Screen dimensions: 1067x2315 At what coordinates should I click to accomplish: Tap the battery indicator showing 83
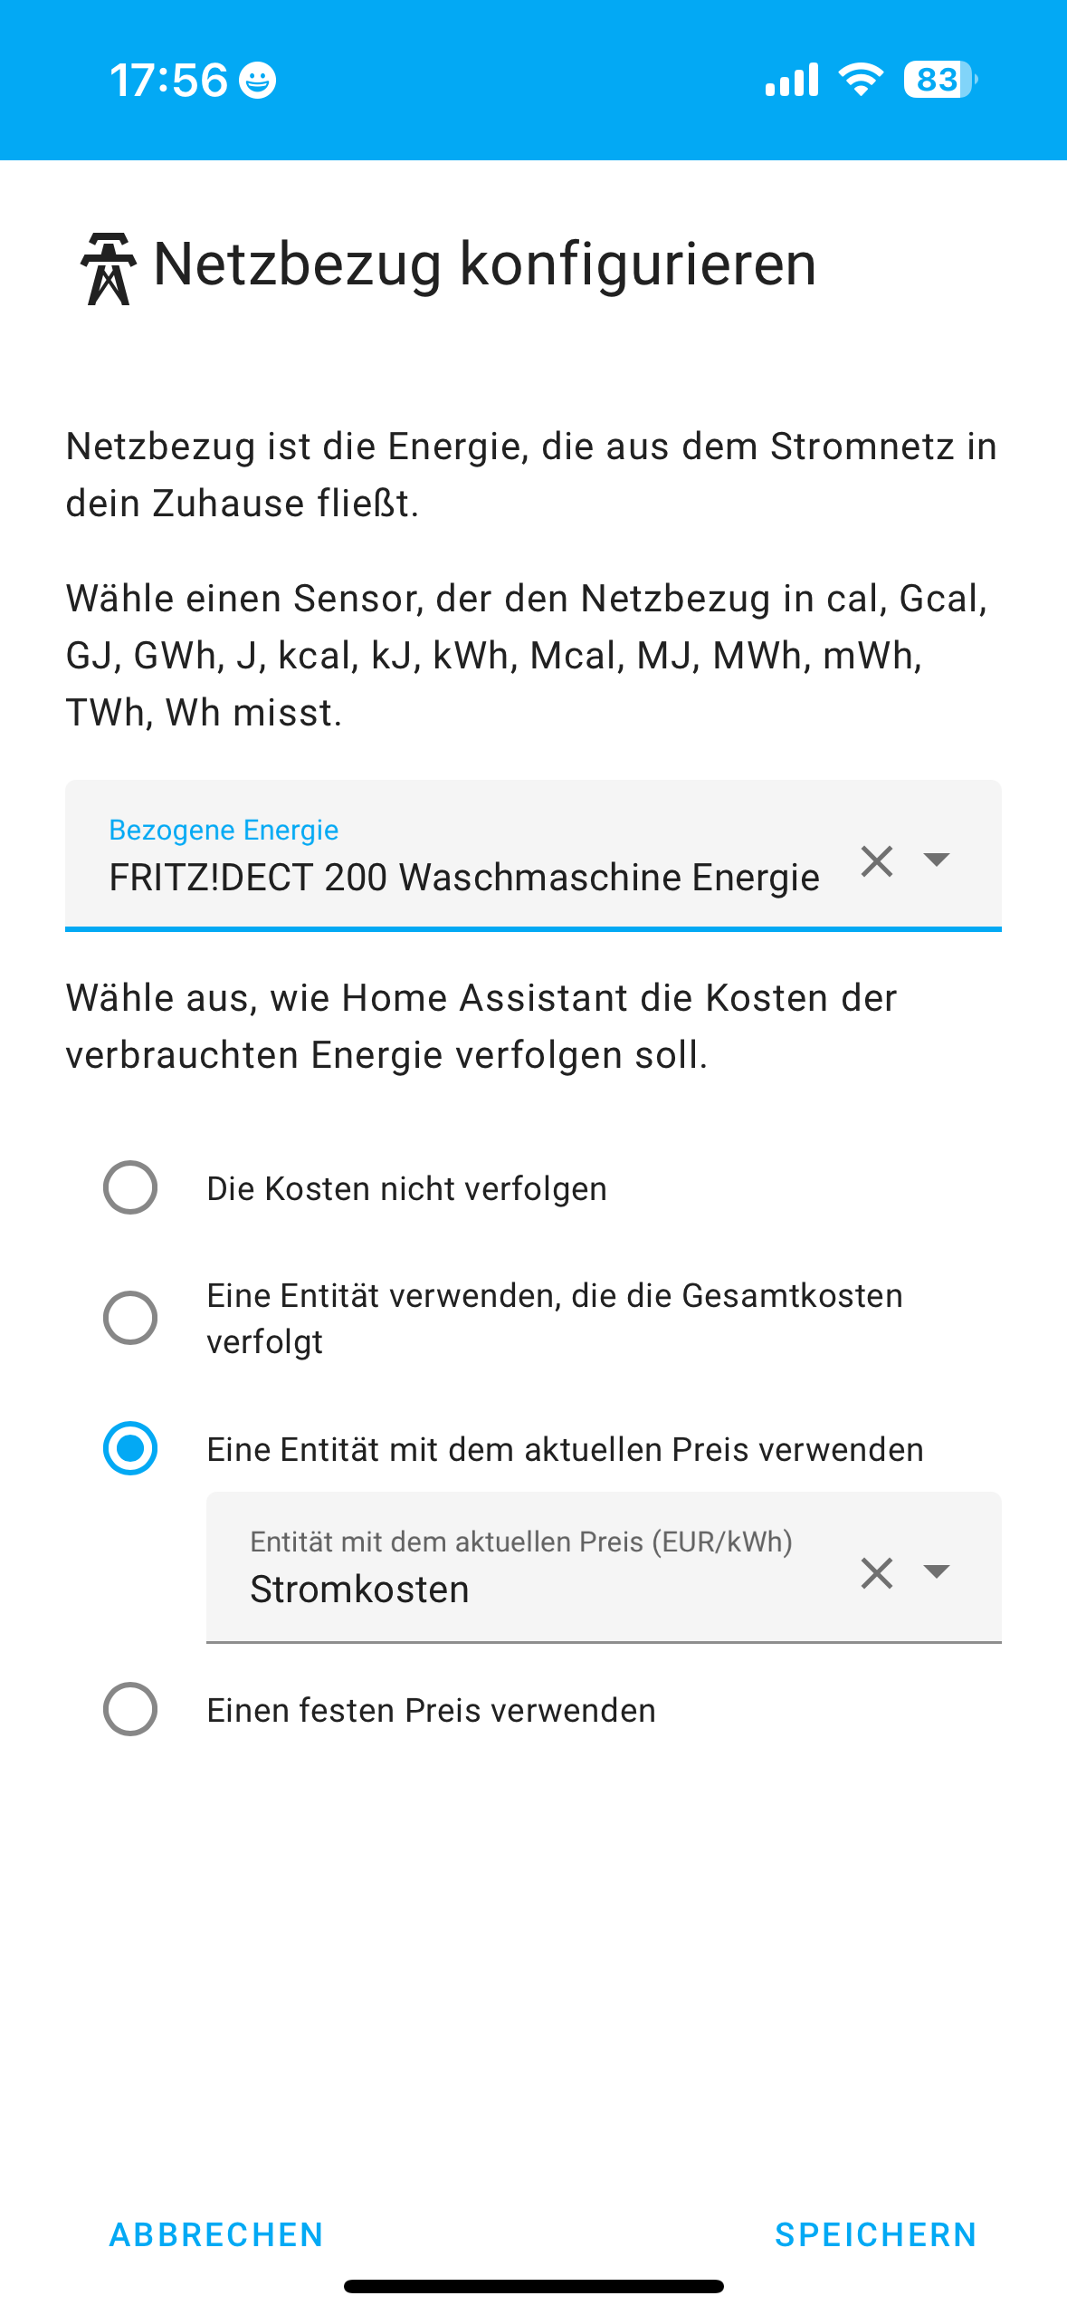(x=940, y=80)
